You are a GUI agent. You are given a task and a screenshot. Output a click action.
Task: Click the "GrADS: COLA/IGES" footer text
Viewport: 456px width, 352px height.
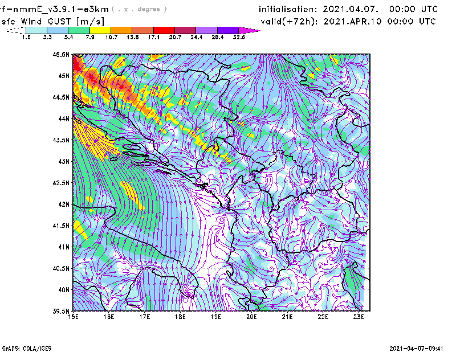pyautogui.click(x=27, y=349)
